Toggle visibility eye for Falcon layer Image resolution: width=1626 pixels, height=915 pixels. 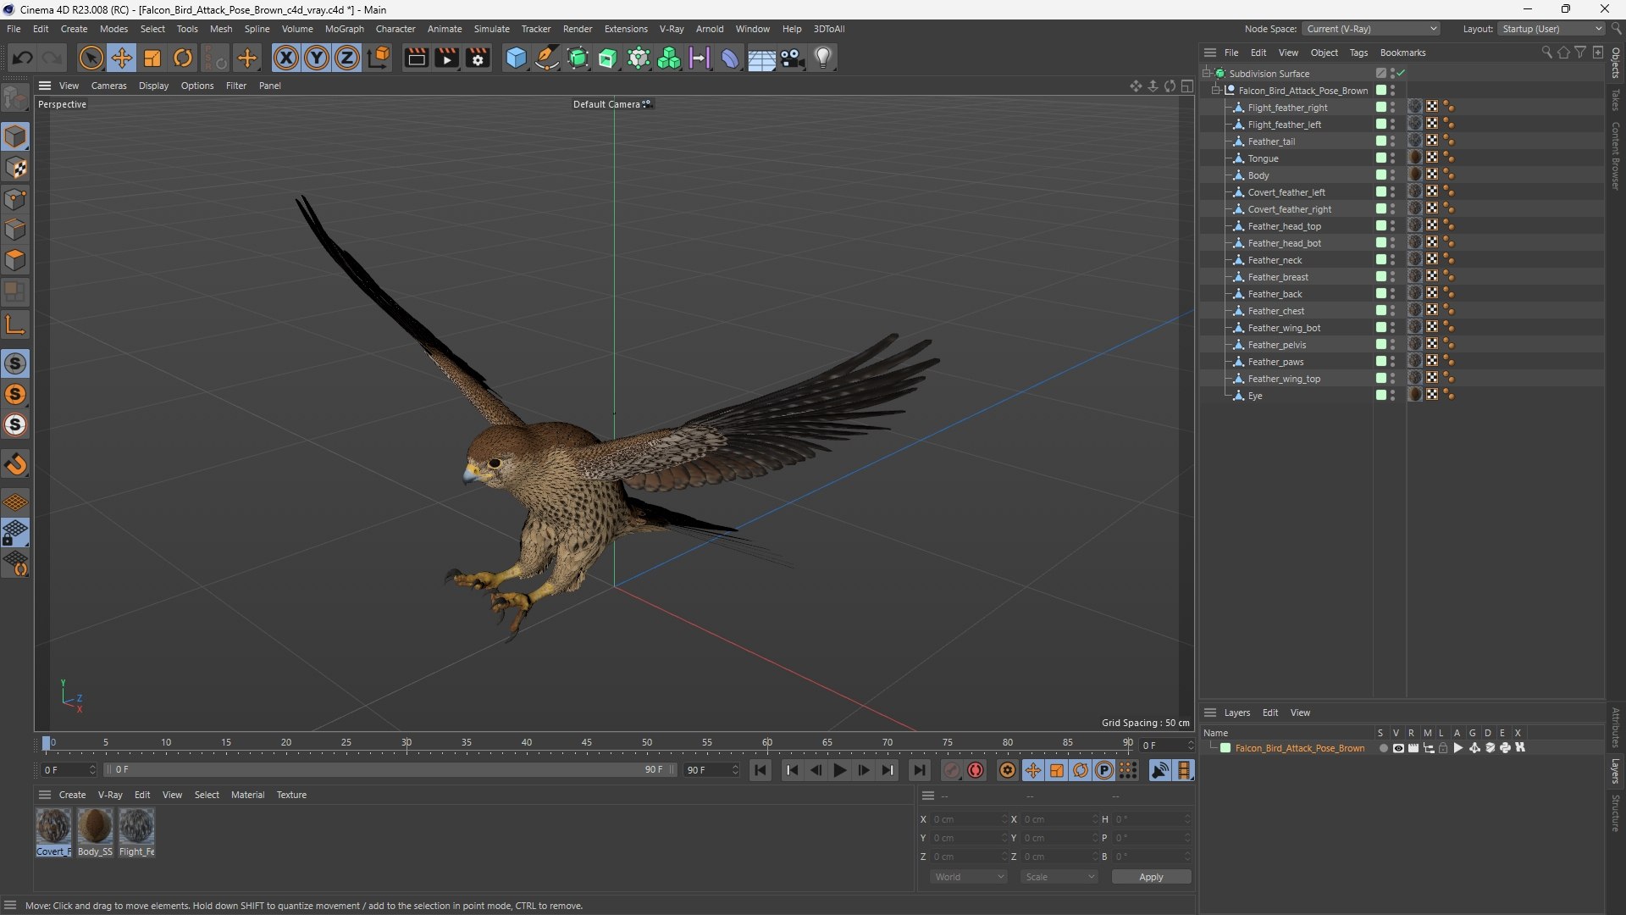click(1398, 748)
